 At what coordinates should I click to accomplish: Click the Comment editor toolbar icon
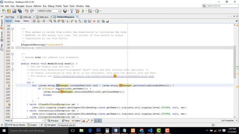(103, 21)
